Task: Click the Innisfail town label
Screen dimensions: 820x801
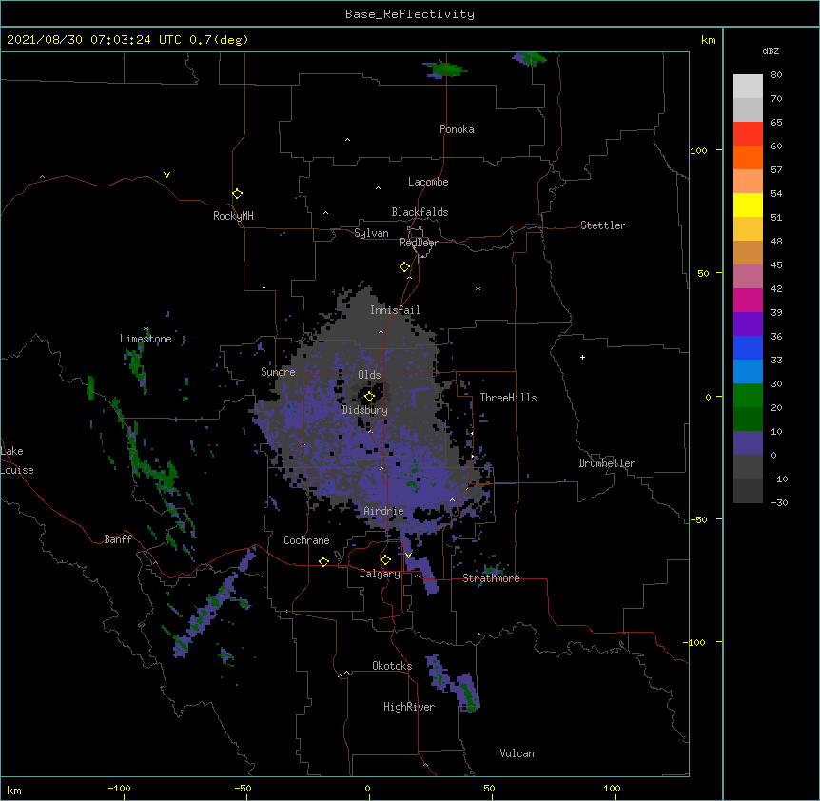Action: [x=395, y=310]
